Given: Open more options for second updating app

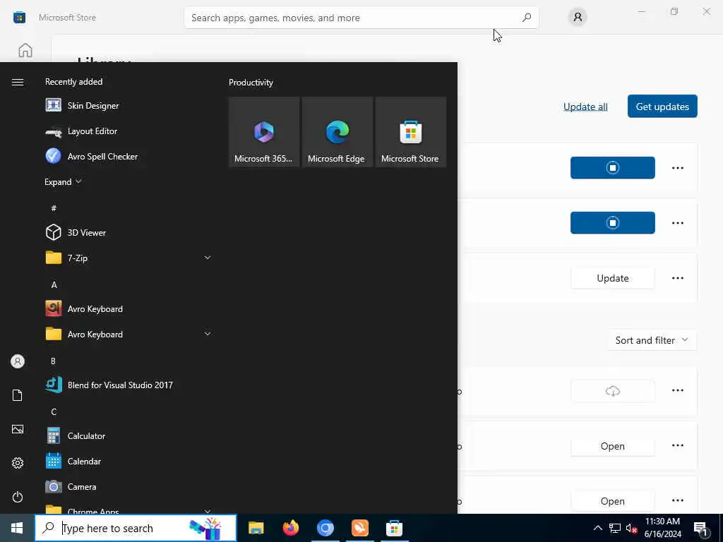Looking at the screenshot, I should coord(677,222).
